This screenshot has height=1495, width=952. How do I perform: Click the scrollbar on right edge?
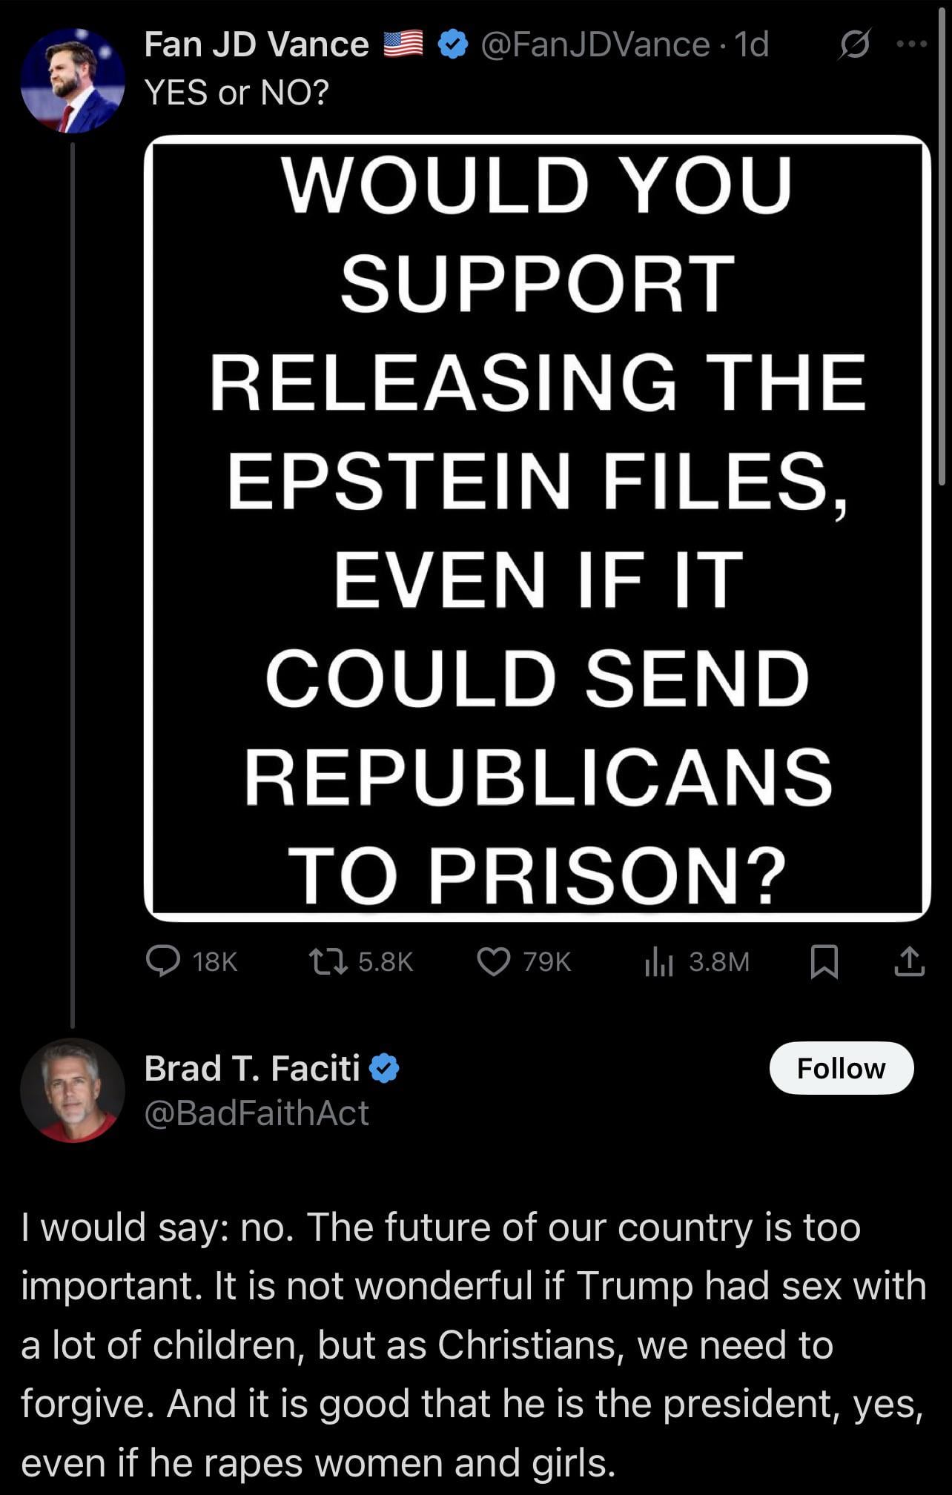pyautogui.click(x=942, y=245)
